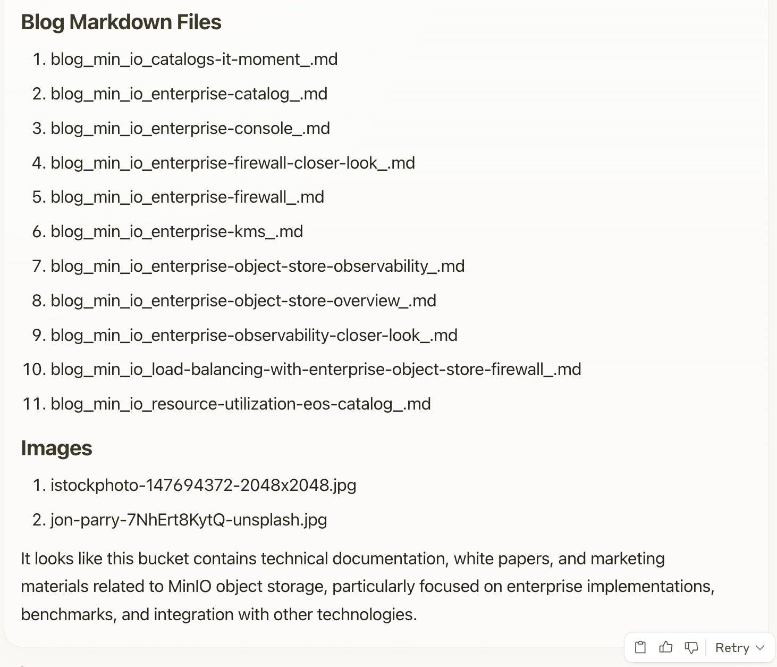Click jon-parry-7NhErt8KytQ-unsplash.jpg filename

(x=189, y=520)
